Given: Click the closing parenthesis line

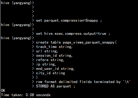Looking at the screenshot, I should [37, 77].
